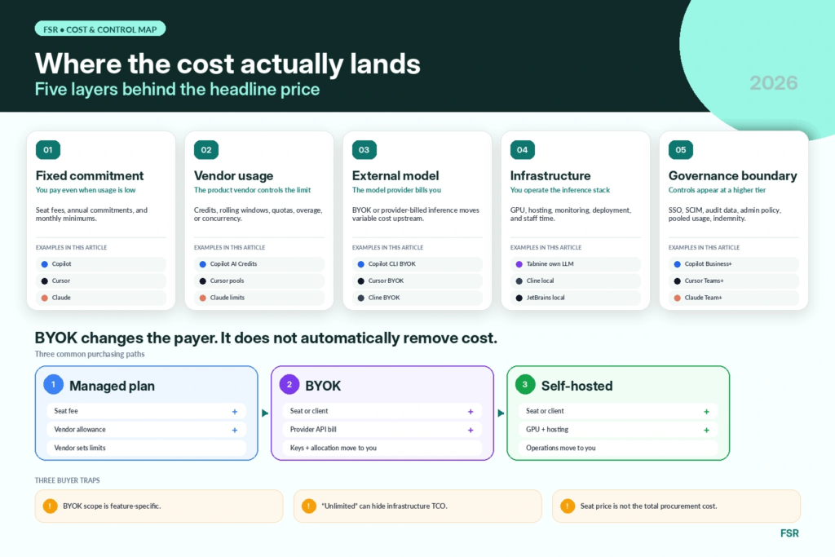Click the Vendor usage heading
Image resolution: width=835 pixels, height=557 pixels.
tap(233, 175)
